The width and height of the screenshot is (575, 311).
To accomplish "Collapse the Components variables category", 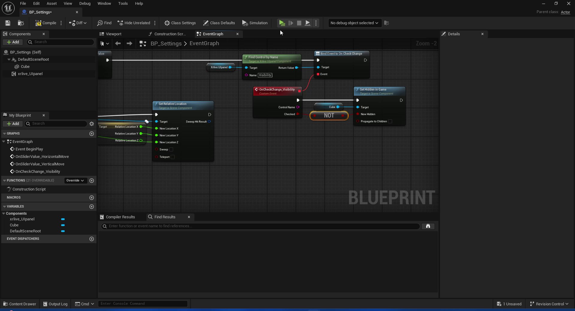I will click(4, 214).
